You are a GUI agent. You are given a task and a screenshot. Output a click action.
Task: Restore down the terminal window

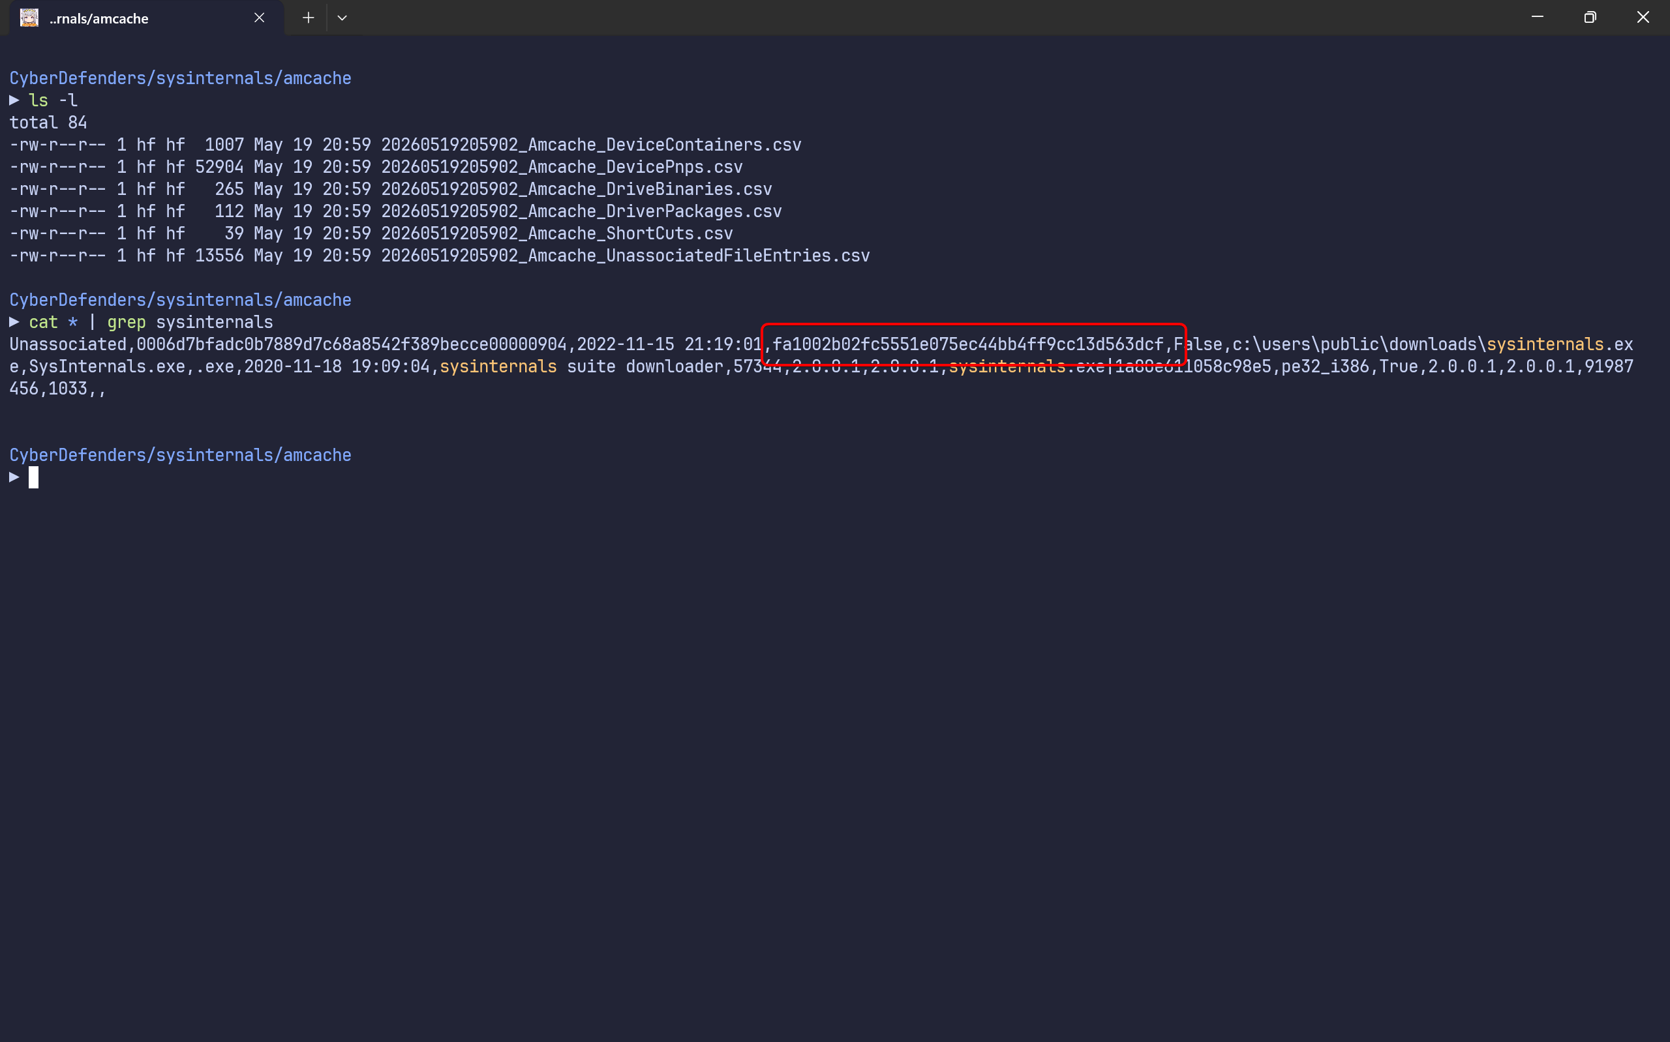1590,17
